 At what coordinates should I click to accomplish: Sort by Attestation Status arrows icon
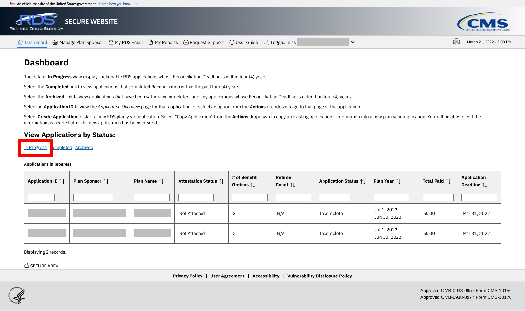pyautogui.click(x=221, y=181)
